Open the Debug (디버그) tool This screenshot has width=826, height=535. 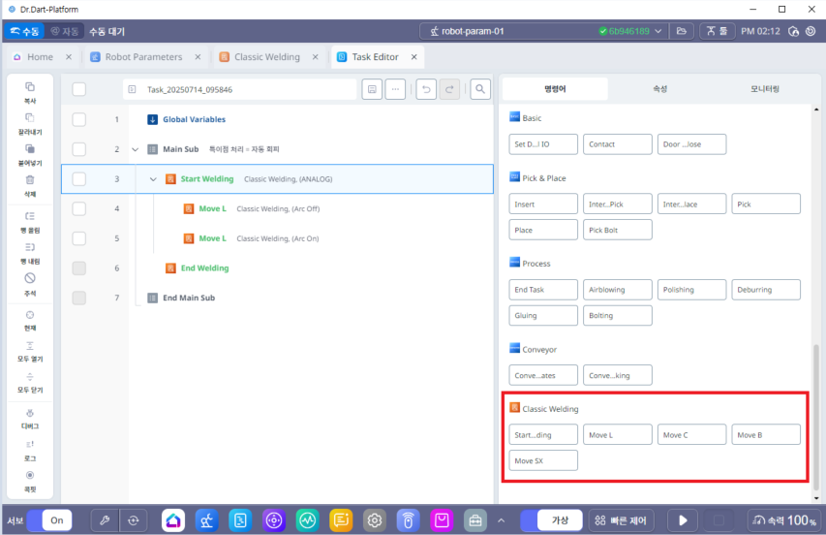tap(29, 417)
